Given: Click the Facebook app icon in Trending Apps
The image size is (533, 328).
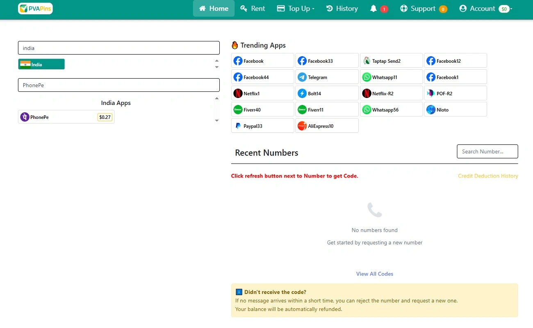Looking at the screenshot, I should tap(238, 61).
